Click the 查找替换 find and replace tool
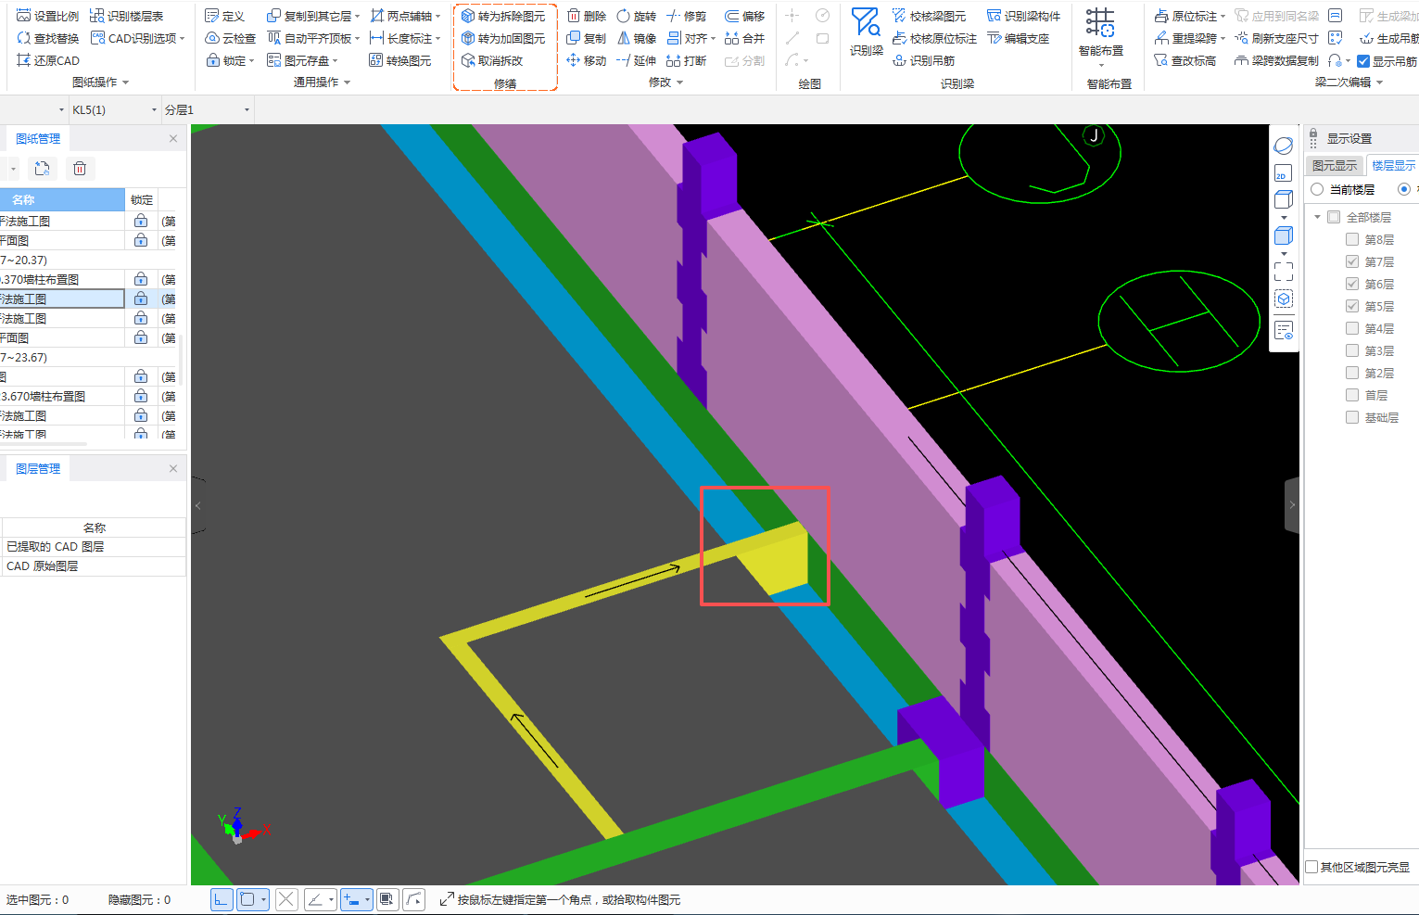Screen dimensions: 1419x915 click(x=48, y=38)
